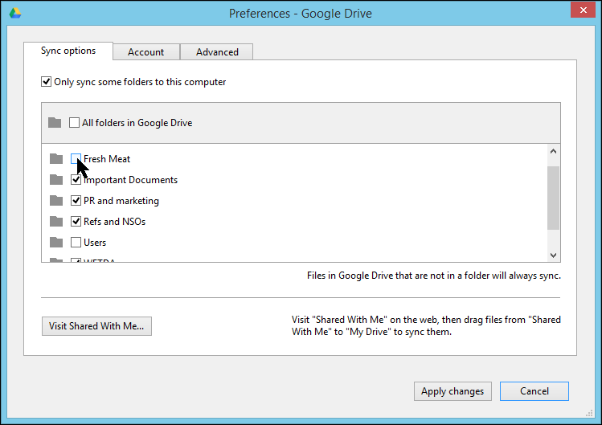602x425 pixels.
Task: Click the folder icon beside All folders in Google Drive
Action: click(x=55, y=123)
